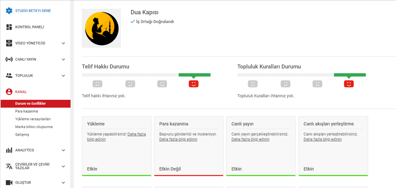This screenshot has height=188, width=396.
Task: Open the Kanal menu label
Action: [21, 92]
